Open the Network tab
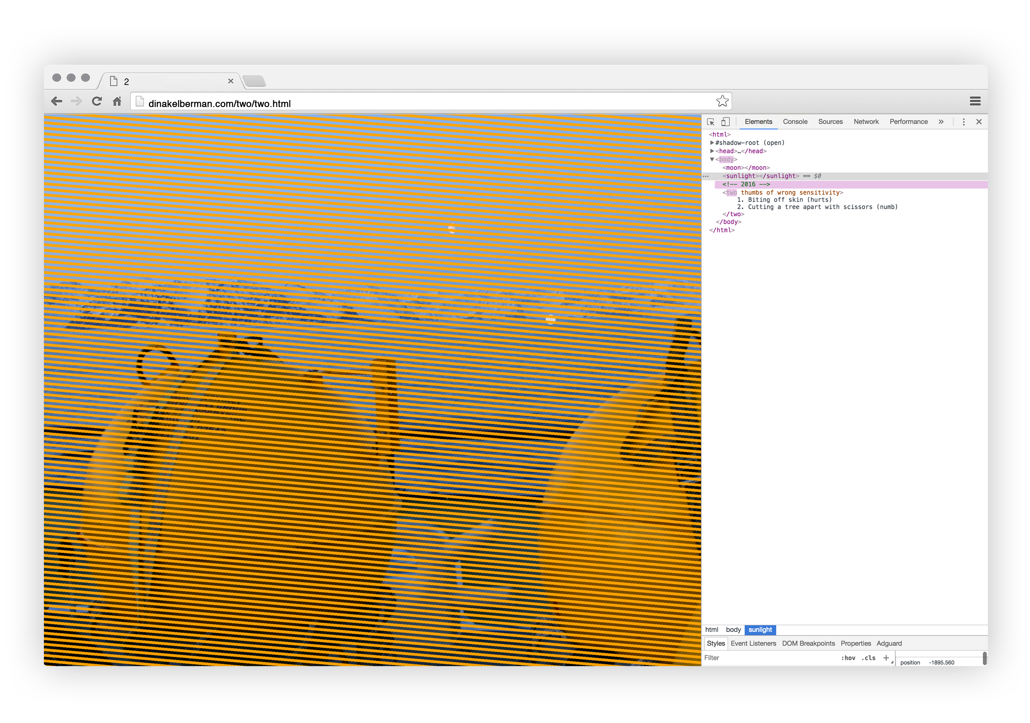Image resolution: width=1030 pixels, height=723 pixels. click(x=866, y=122)
